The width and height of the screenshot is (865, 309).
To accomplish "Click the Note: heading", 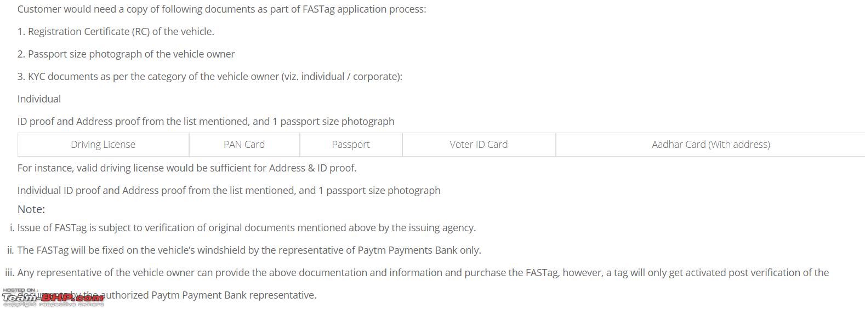I will (x=31, y=209).
